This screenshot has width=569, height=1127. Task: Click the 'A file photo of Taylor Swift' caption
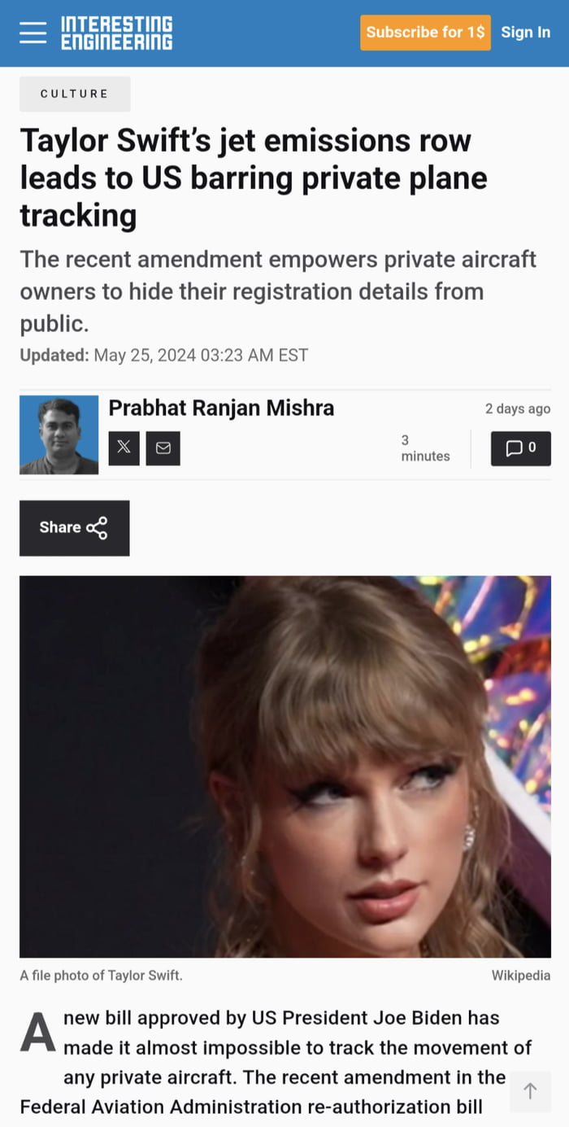tap(101, 975)
